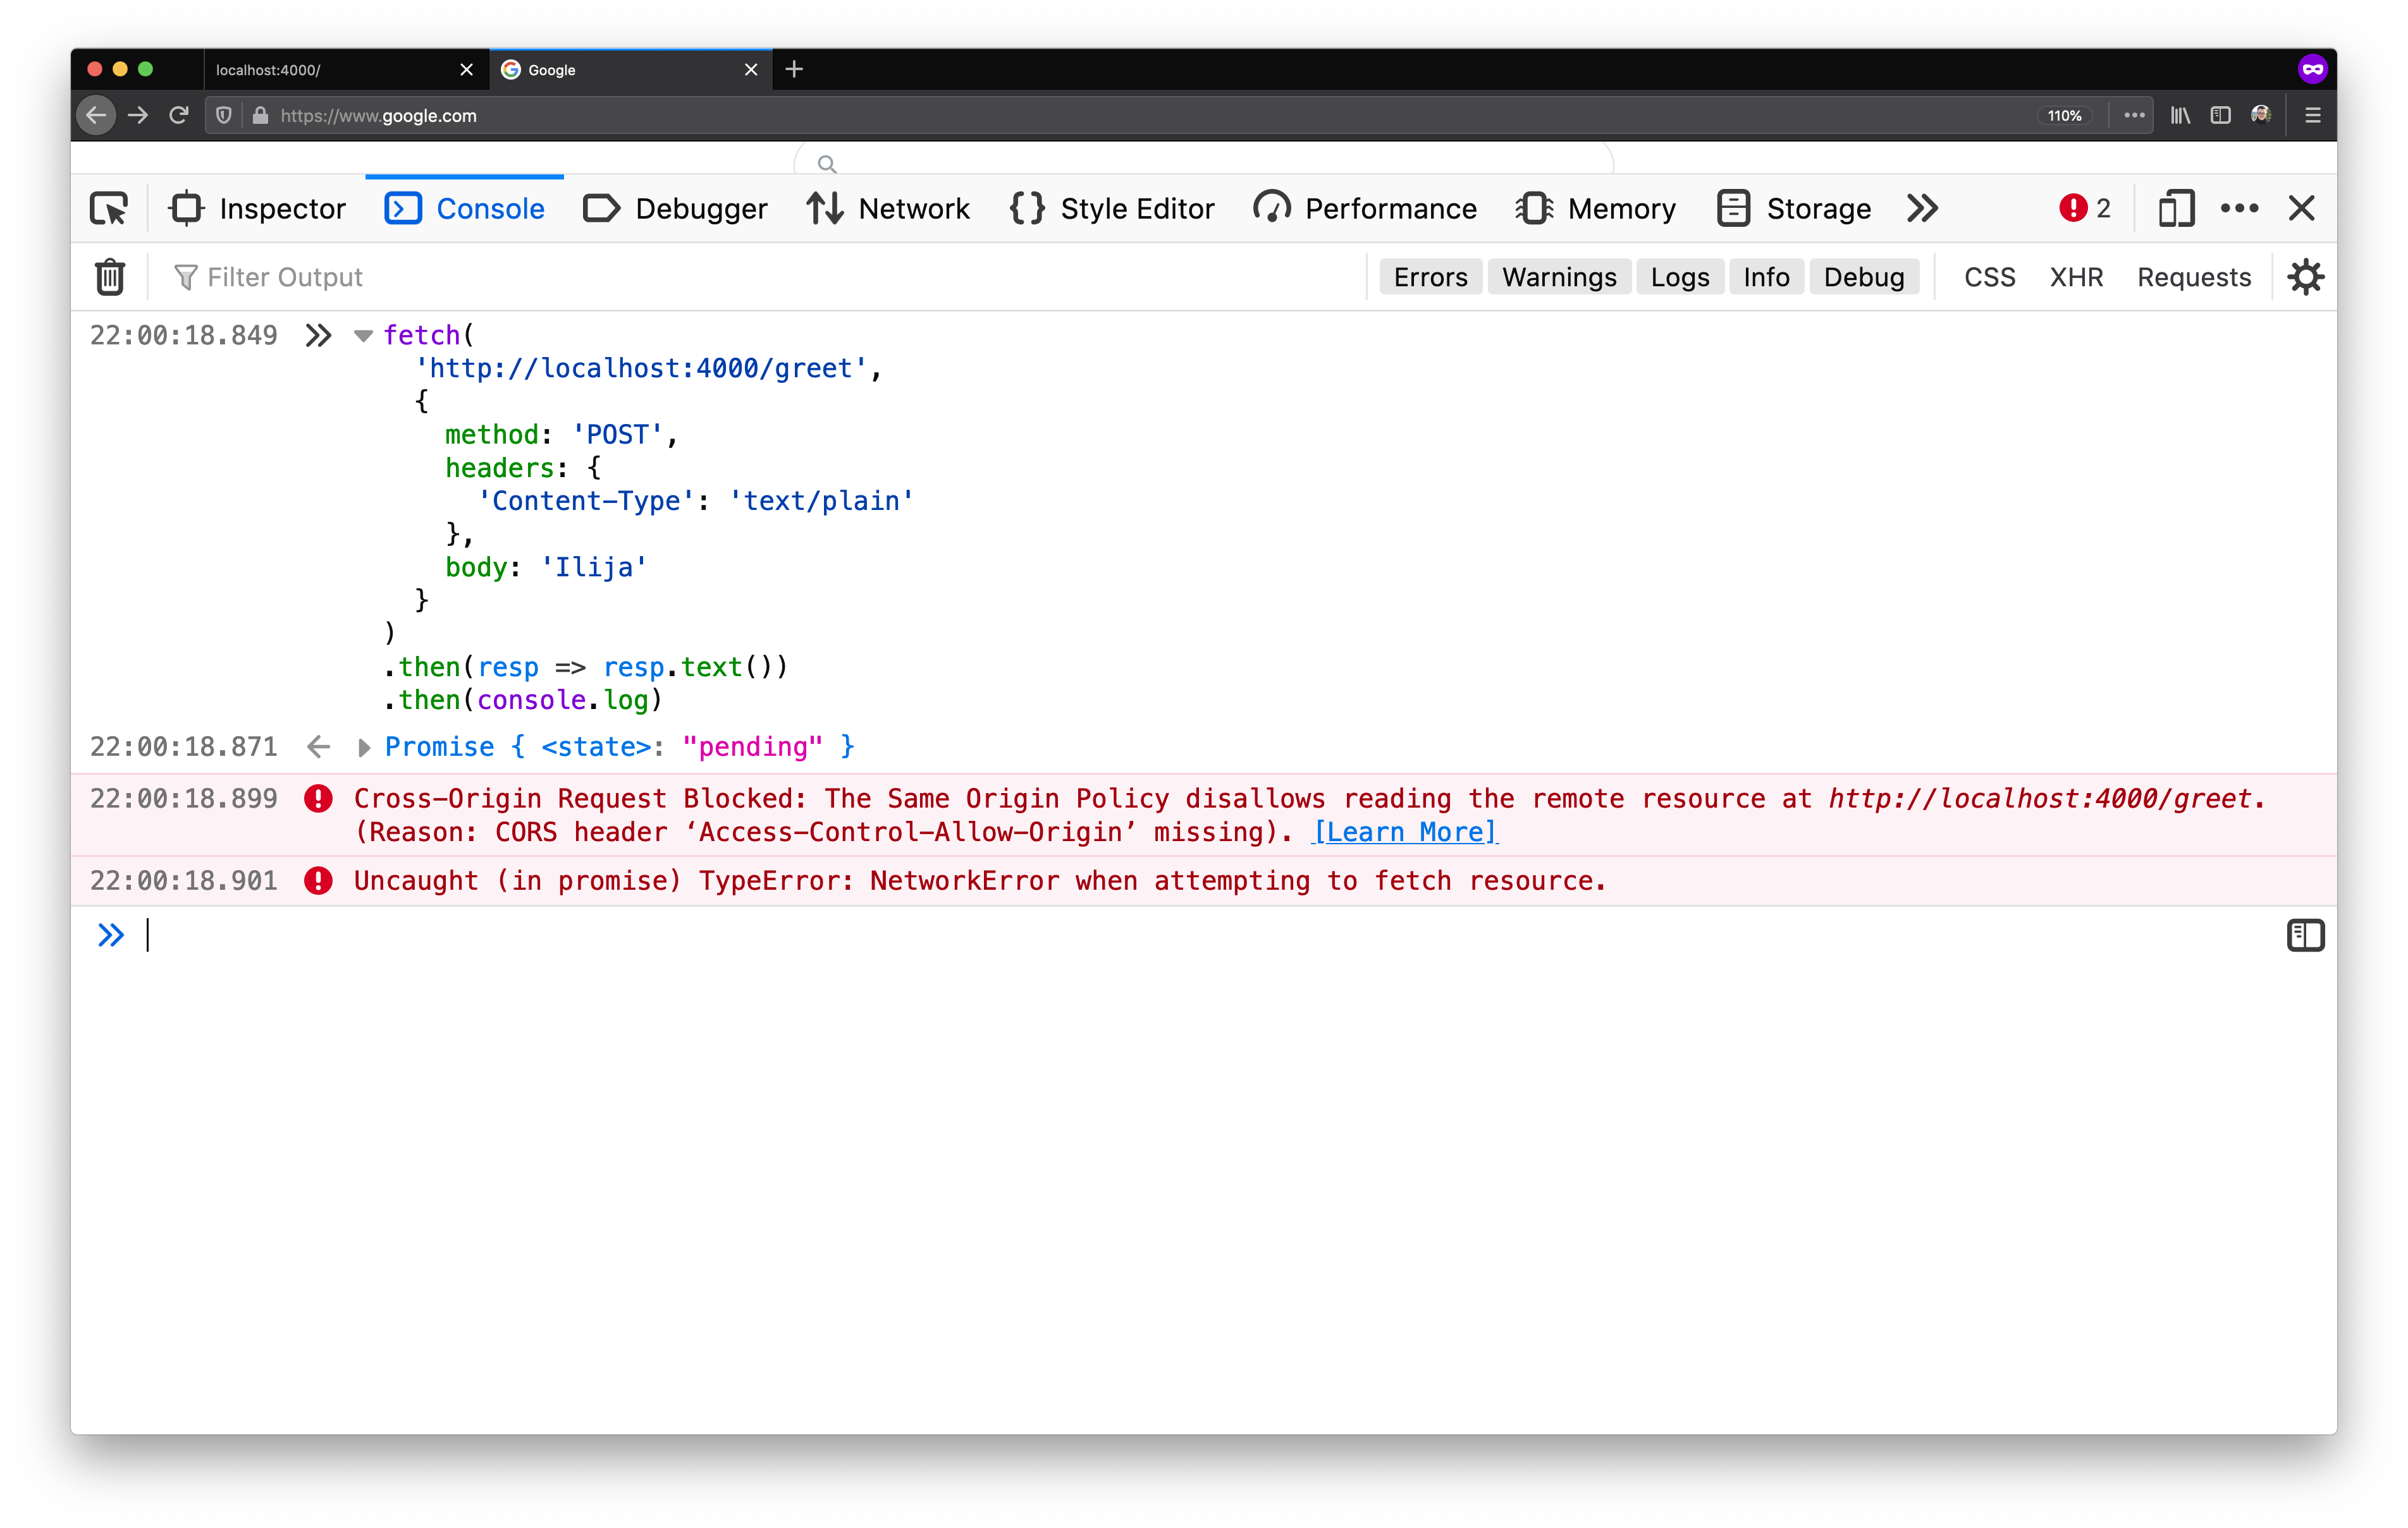Show more devtools tabs chevron
Image resolution: width=2408 pixels, height=1528 pixels.
[1922, 208]
